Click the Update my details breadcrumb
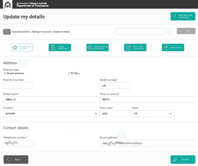 tap(61, 32)
